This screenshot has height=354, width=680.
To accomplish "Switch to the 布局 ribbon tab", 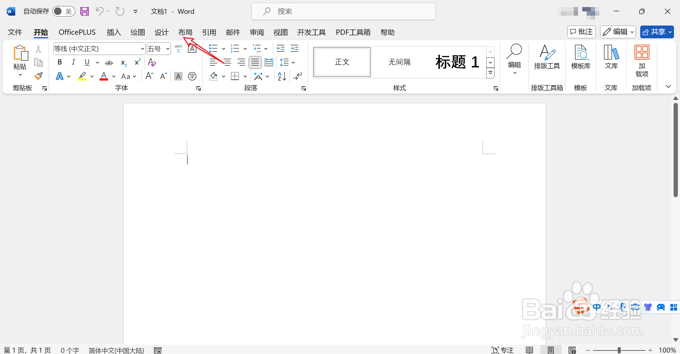I will coord(185,32).
